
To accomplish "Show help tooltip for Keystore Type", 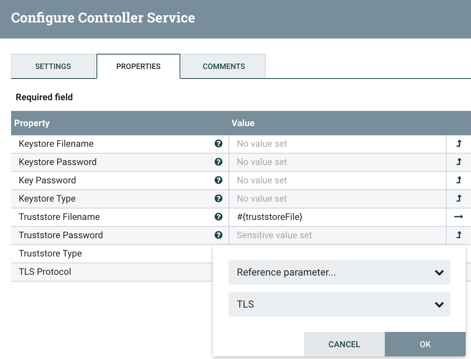I will click(219, 199).
